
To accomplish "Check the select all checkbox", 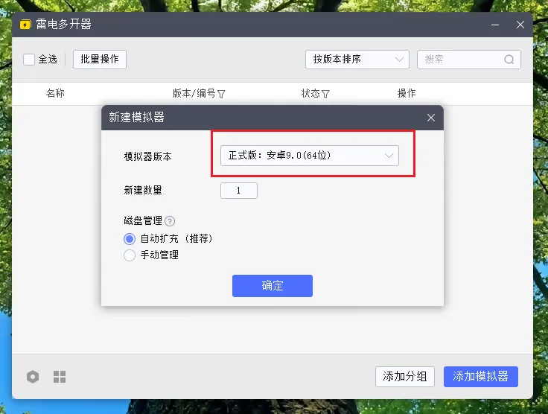I will (x=29, y=60).
